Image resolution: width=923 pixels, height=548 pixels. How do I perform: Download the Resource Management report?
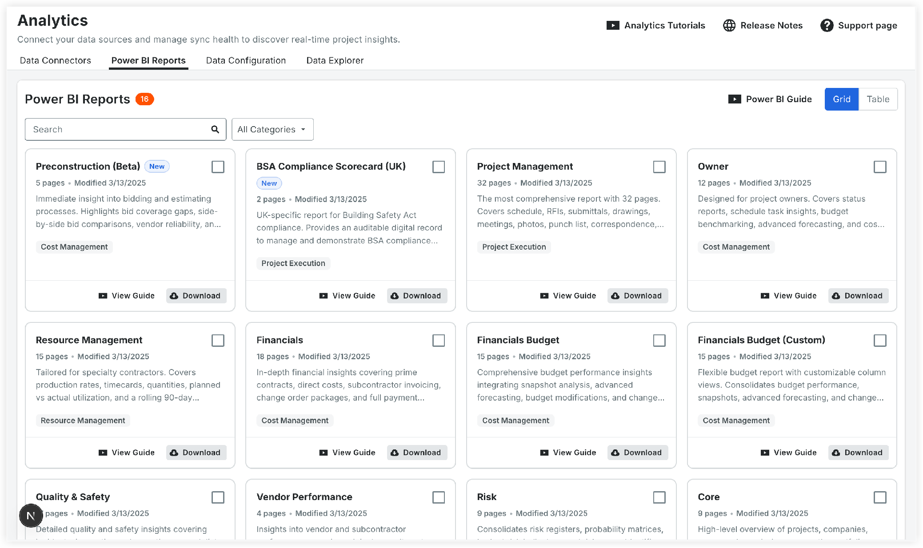[x=196, y=453]
